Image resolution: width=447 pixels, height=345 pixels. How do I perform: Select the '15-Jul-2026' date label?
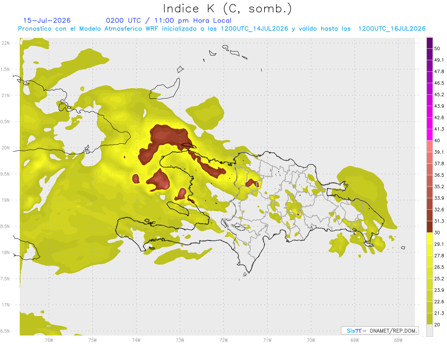(47, 20)
